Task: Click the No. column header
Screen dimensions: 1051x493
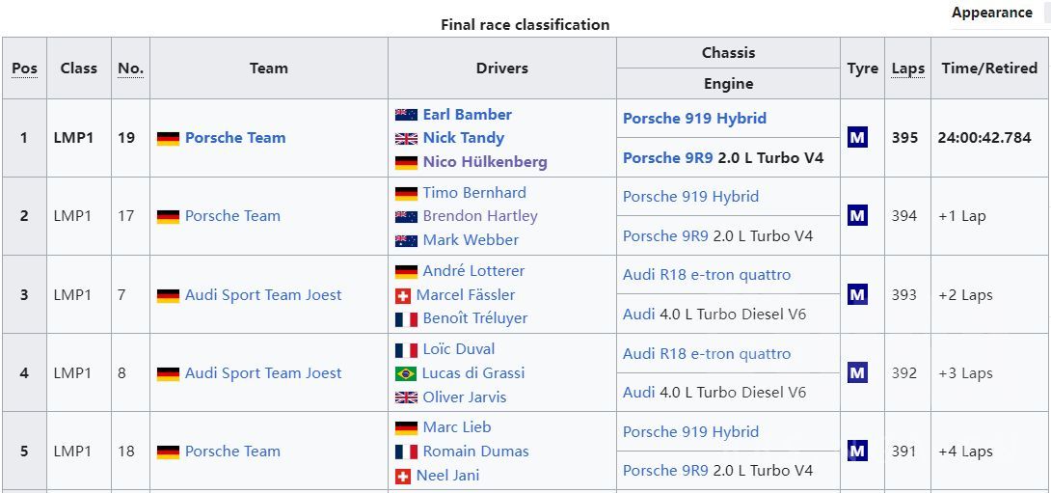Action: [130, 68]
